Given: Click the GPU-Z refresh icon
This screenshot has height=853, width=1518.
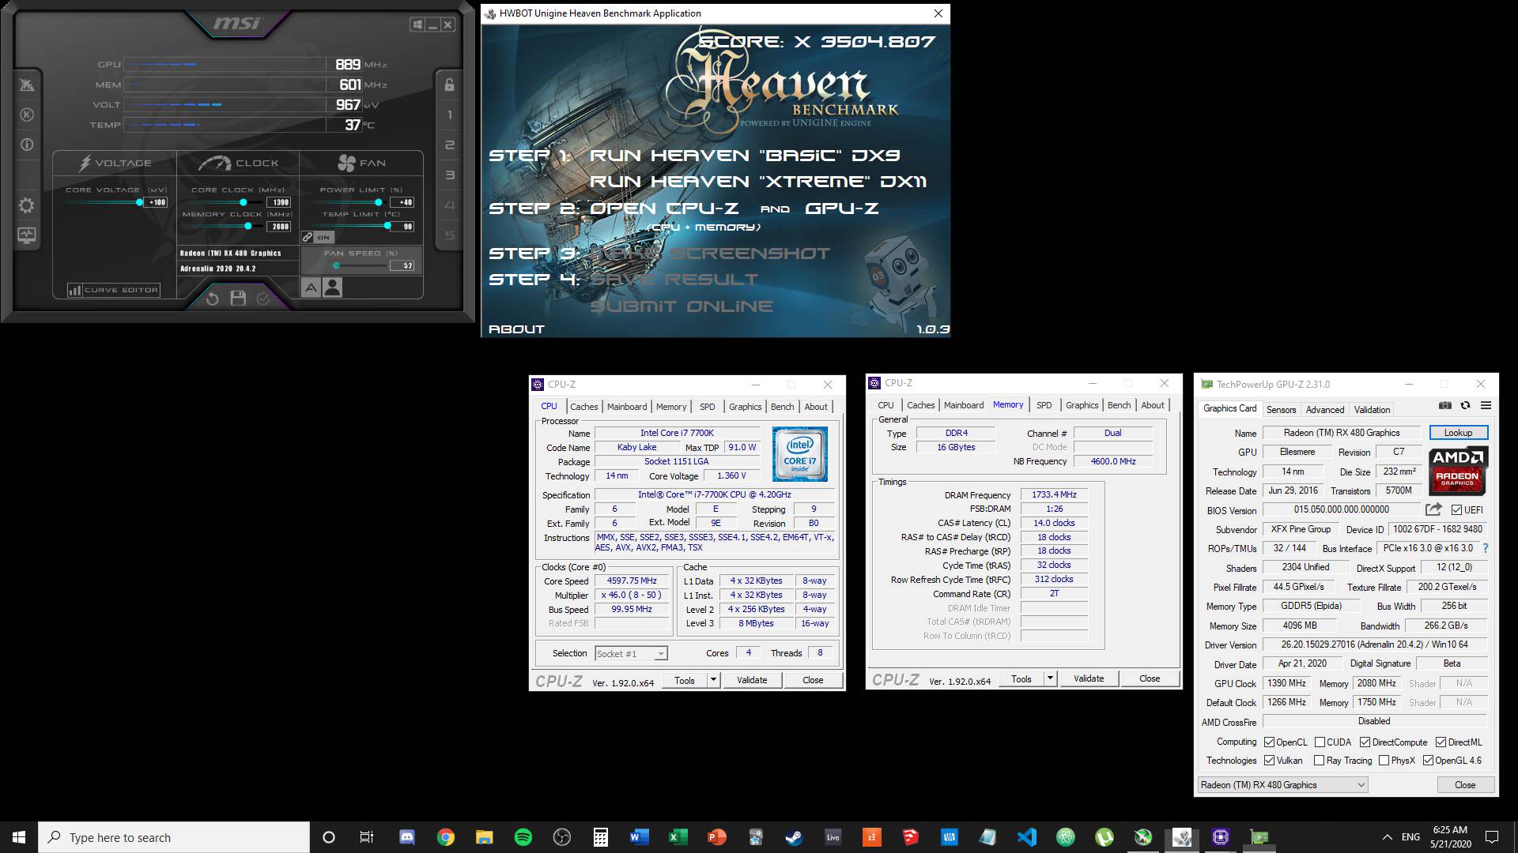Looking at the screenshot, I should pyautogui.click(x=1465, y=405).
